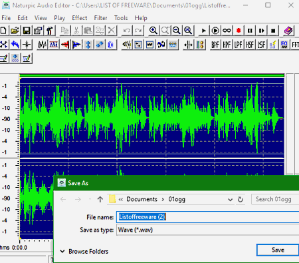Click the green selection bar above waveform

(152, 76)
